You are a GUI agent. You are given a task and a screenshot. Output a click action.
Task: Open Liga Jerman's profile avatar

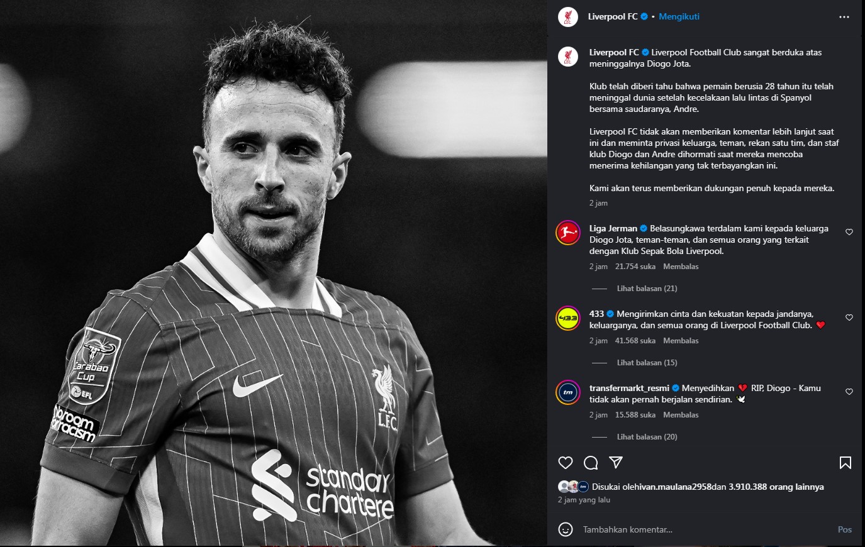[568, 233]
